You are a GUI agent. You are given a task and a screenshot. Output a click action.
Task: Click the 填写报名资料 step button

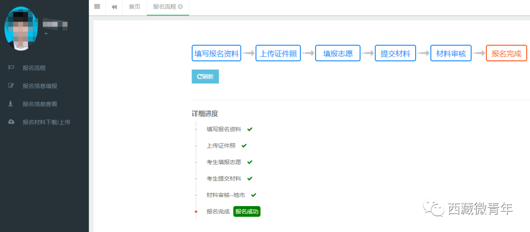click(216, 53)
